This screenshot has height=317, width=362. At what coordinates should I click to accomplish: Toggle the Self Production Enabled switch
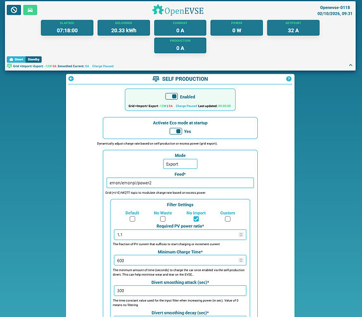coord(171,97)
